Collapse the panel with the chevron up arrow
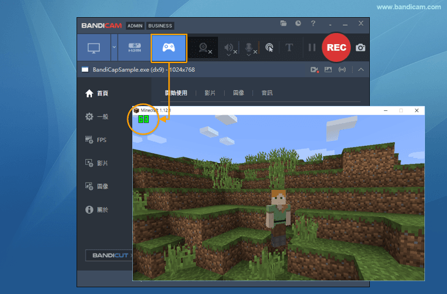 pyautogui.click(x=361, y=70)
